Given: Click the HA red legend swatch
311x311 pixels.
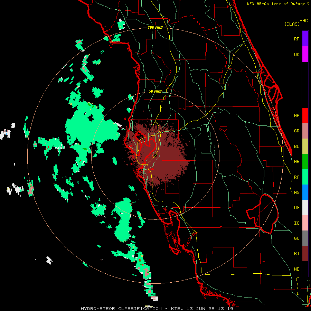Looking at the screenshot, I should tap(305, 115).
